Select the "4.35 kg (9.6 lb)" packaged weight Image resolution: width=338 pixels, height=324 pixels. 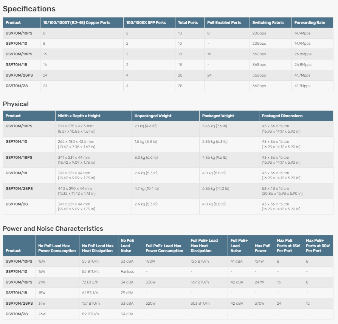[x=215, y=158]
